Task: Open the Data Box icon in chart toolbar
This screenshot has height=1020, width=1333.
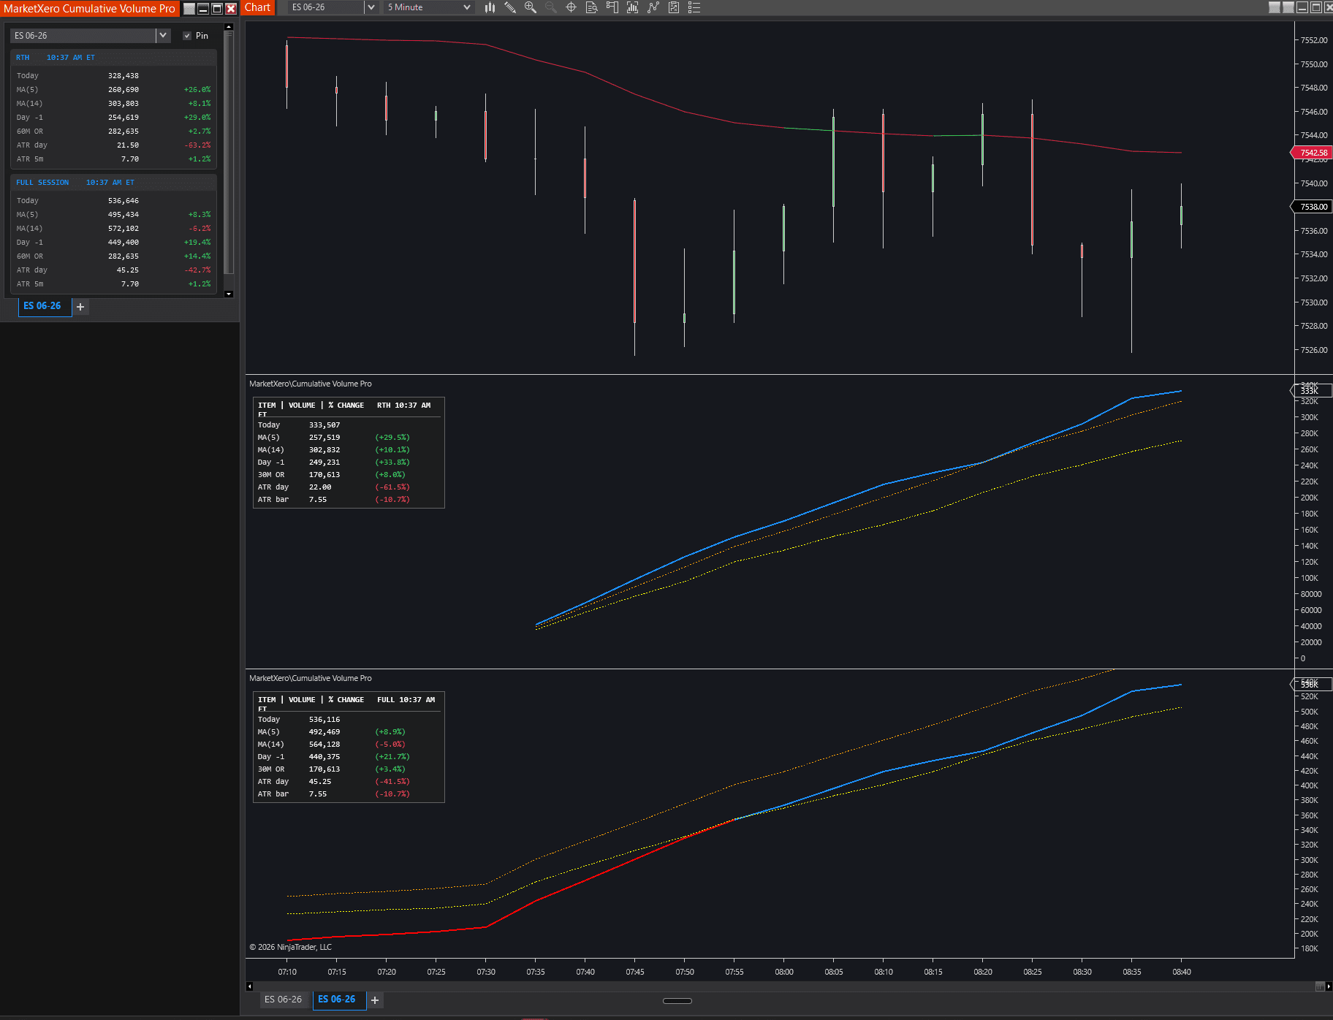Action: (x=592, y=7)
